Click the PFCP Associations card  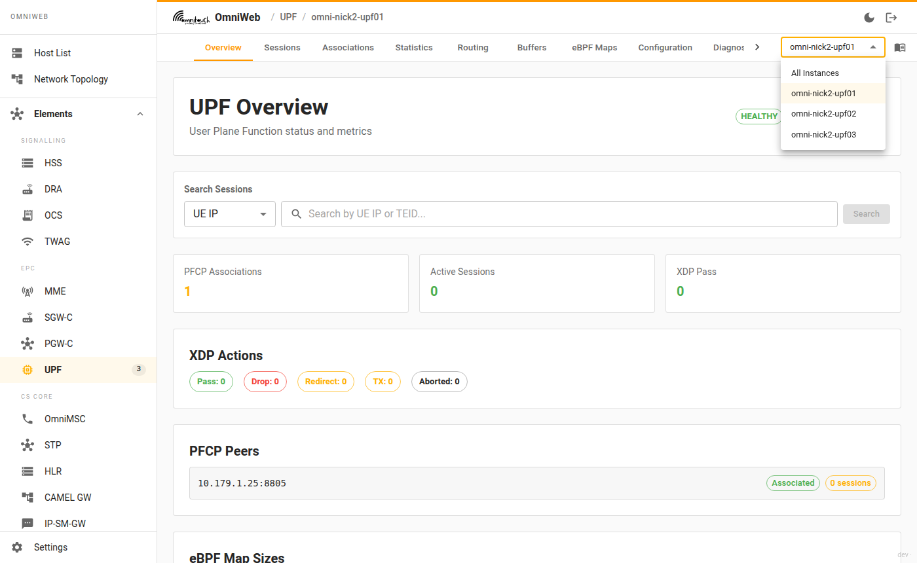(291, 283)
